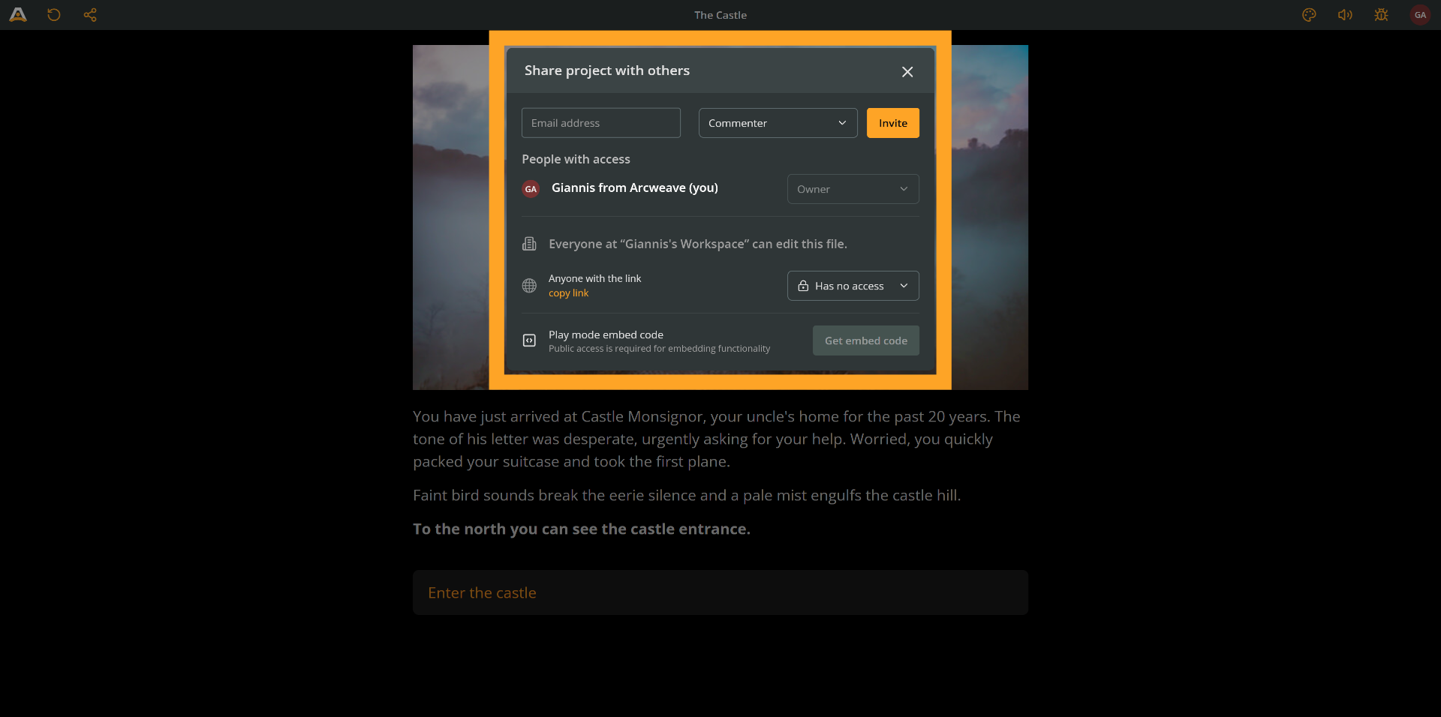This screenshot has width=1441, height=717.
Task: Open the Commenter role dropdown
Action: [x=778, y=123]
